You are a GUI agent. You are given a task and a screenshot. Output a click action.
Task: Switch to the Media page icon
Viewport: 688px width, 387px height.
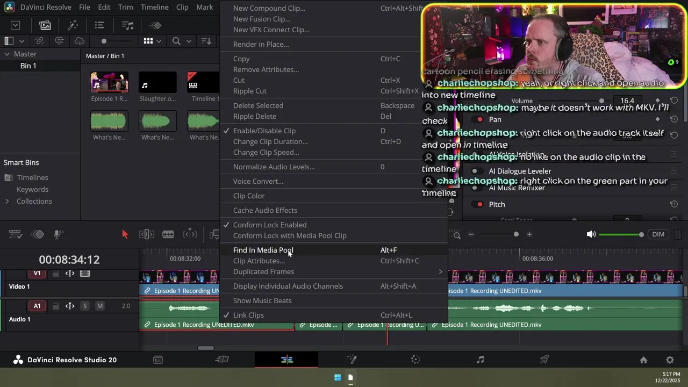pyautogui.click(x=158, y=360)
